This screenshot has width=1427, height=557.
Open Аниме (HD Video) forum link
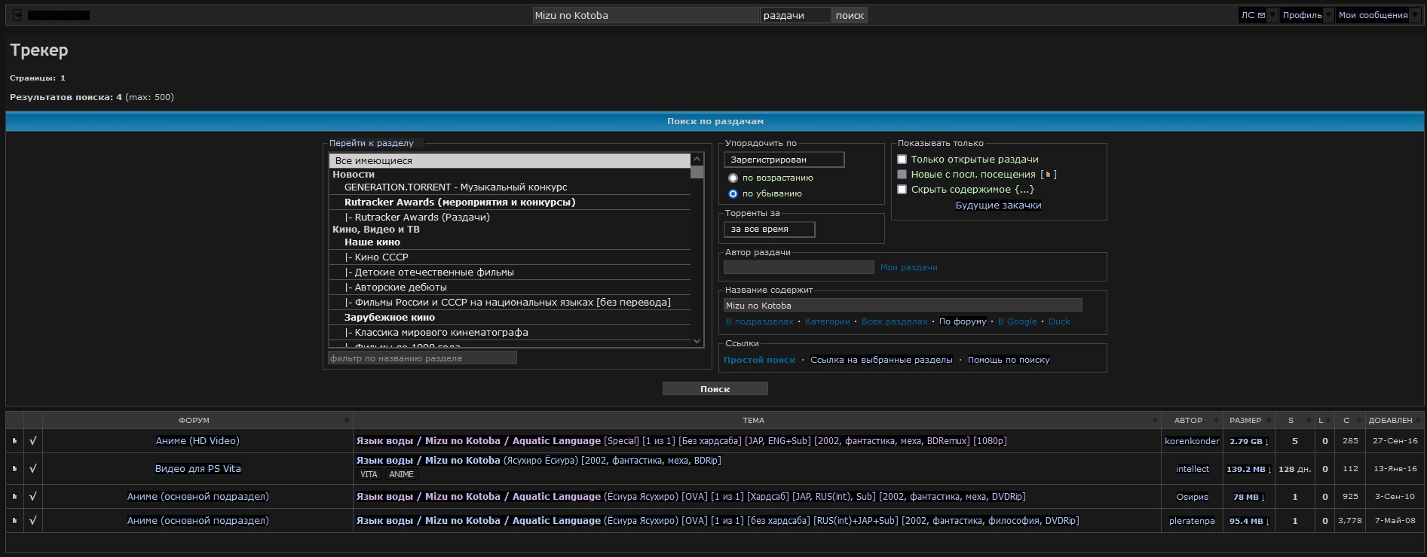click(x=198, y=441)
